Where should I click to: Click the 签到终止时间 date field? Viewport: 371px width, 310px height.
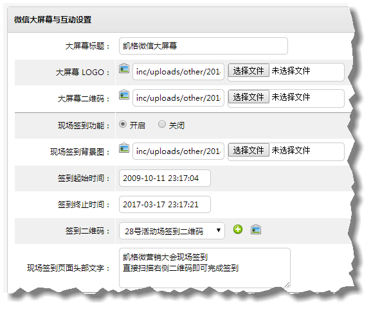coord(165,205)
